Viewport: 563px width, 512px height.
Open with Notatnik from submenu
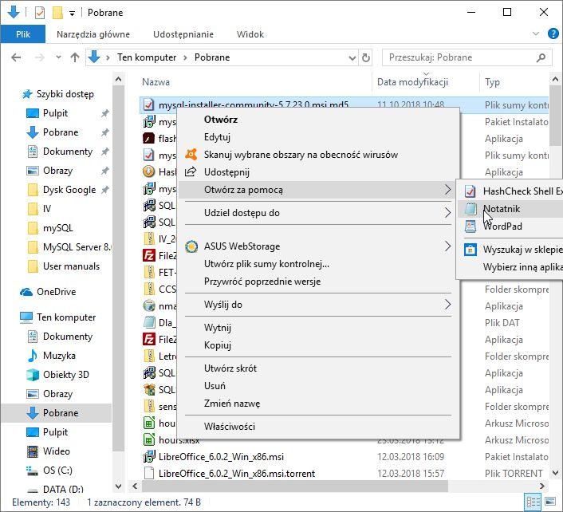[510, 209]
